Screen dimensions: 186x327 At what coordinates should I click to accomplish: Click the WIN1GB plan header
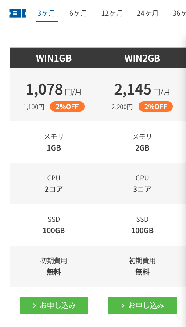54,58
